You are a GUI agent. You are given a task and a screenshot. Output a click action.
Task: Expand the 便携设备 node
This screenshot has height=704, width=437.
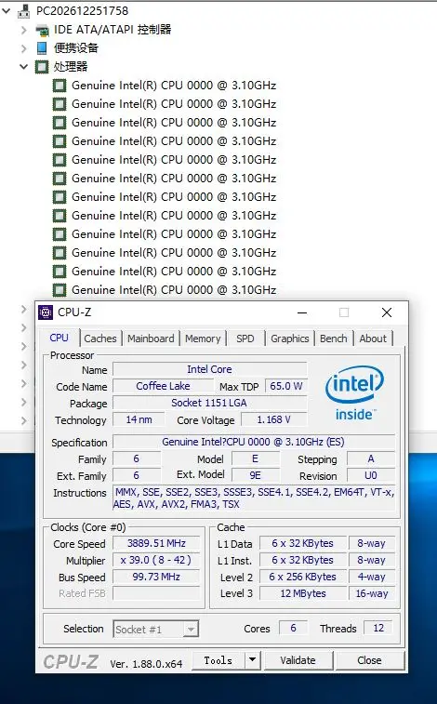pos(24,48)
